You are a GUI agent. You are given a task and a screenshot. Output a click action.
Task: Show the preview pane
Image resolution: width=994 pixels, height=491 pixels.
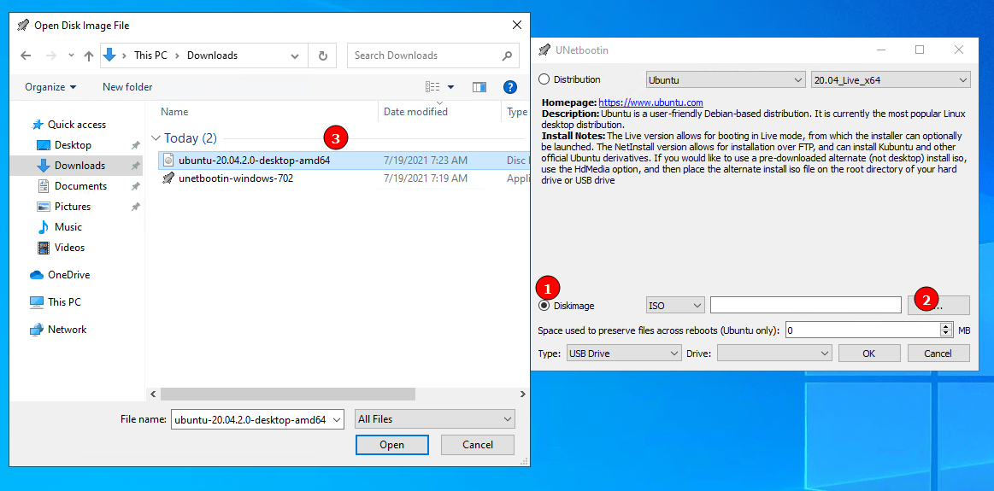479,87
